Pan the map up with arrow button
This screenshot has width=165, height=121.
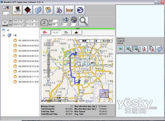[x=49, y=41]
